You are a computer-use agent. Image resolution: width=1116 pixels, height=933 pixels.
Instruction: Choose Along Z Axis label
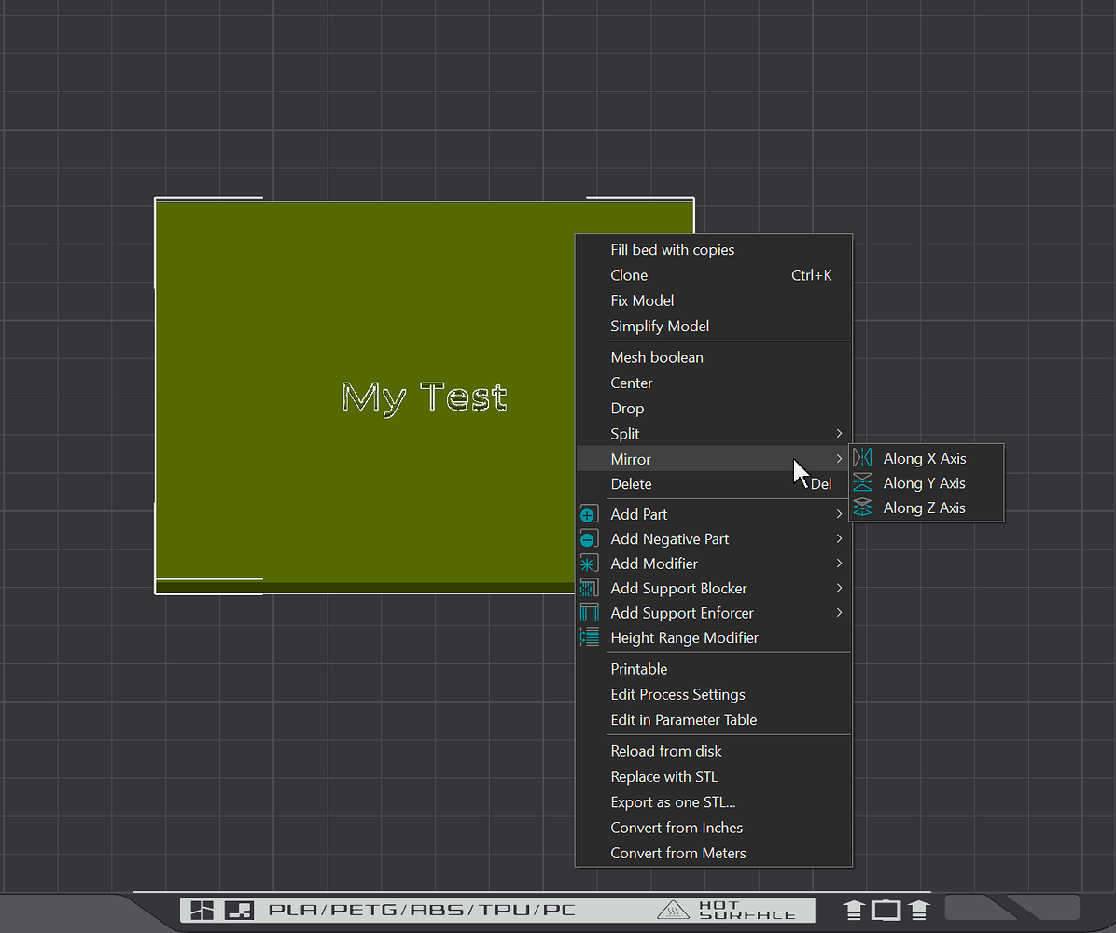924,508
